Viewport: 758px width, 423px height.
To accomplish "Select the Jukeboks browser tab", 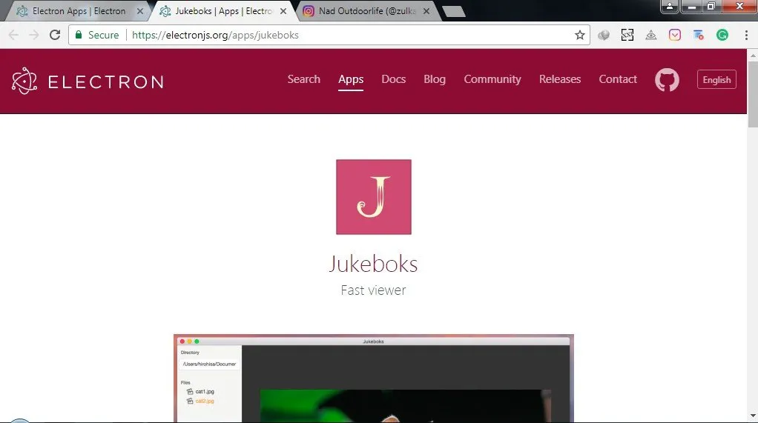I will (223, 11).
